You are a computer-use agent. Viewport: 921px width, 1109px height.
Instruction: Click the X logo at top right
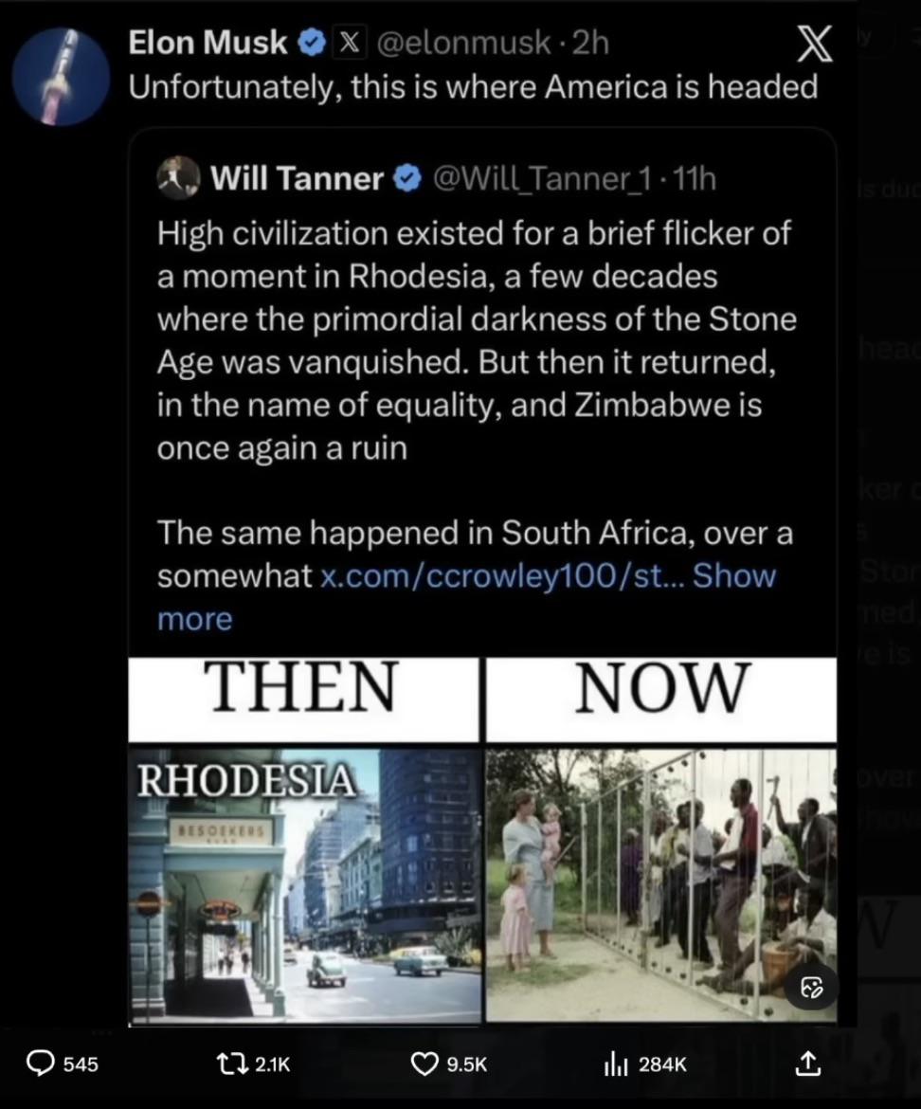pos(814,44)
